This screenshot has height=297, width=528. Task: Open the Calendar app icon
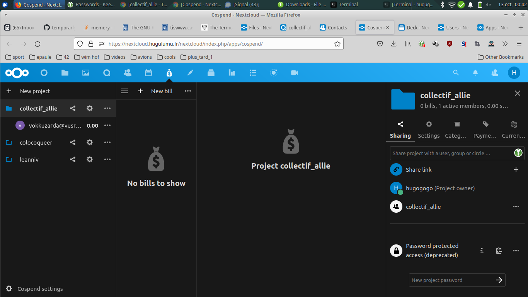(148, 73)
